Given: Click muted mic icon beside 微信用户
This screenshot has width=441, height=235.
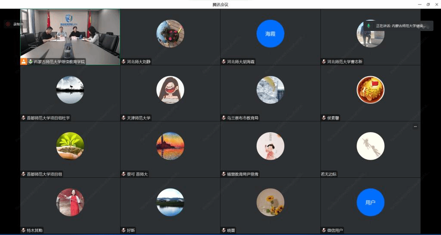Looking at the screenshot, I should [324, 230].
